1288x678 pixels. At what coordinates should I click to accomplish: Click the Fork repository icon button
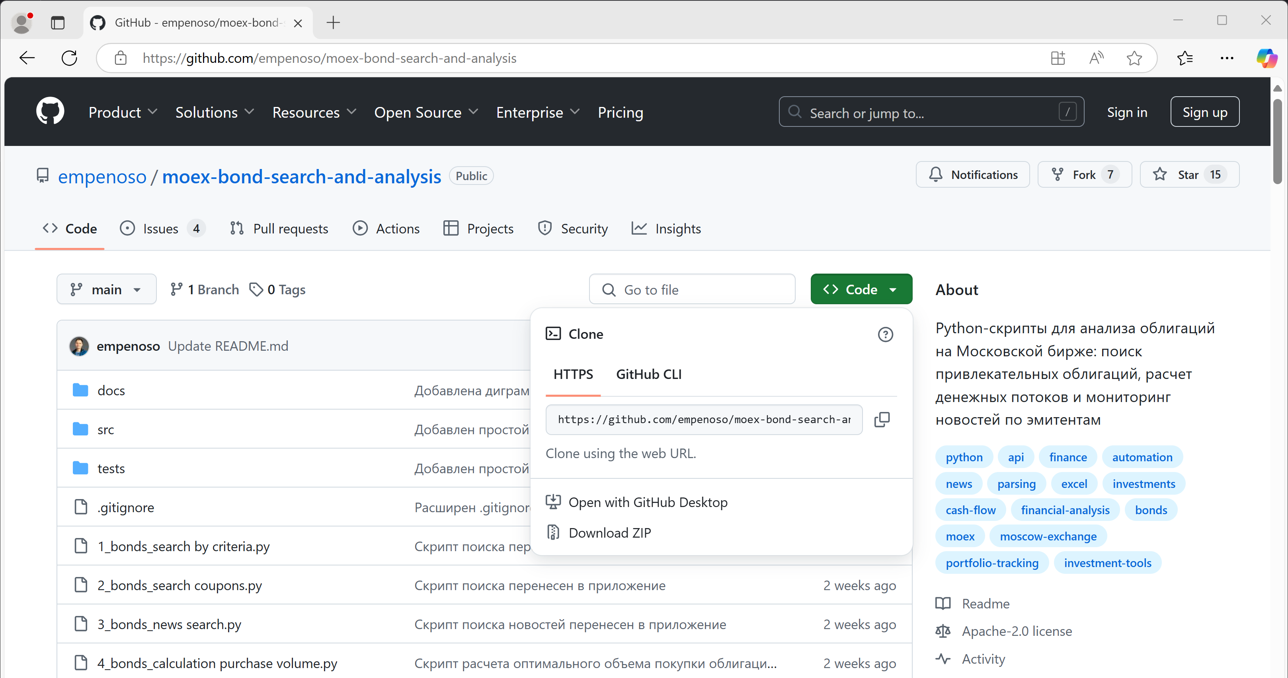(x=1057, y=175)
